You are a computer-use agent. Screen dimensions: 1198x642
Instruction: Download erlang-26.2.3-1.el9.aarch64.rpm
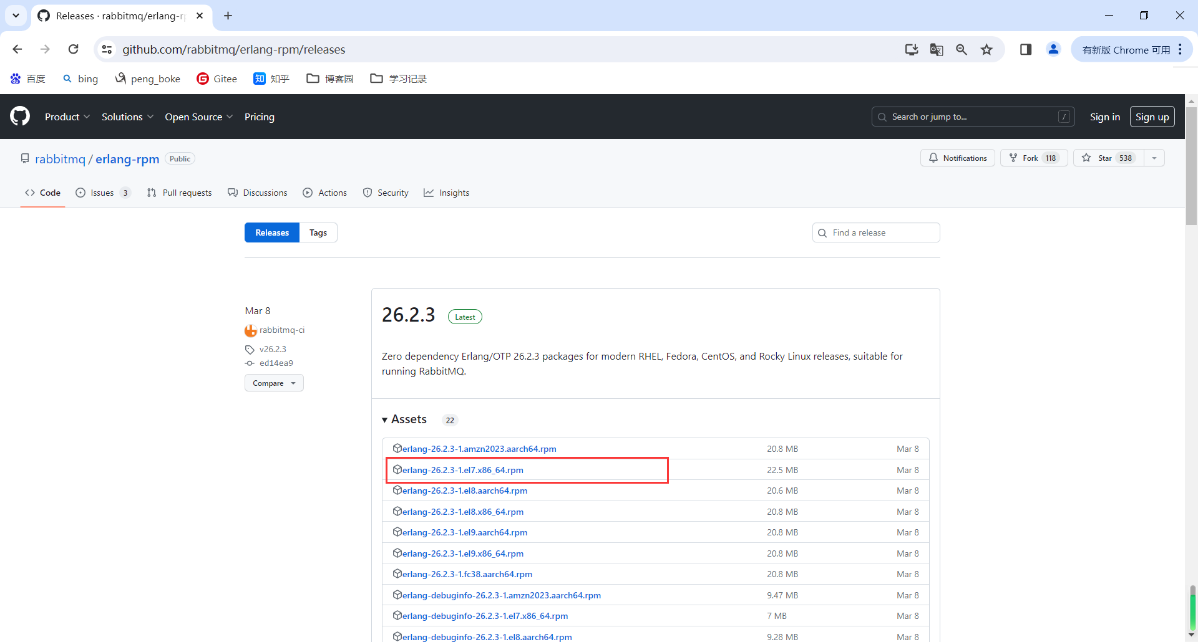coord(464,532)
